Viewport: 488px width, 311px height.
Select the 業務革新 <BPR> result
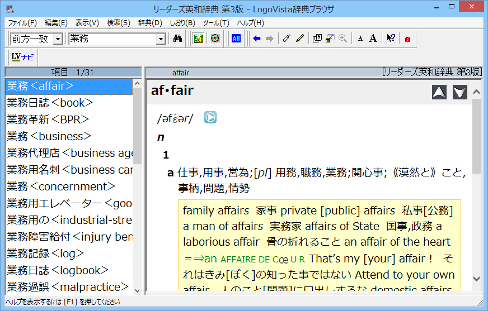(69, 119)
